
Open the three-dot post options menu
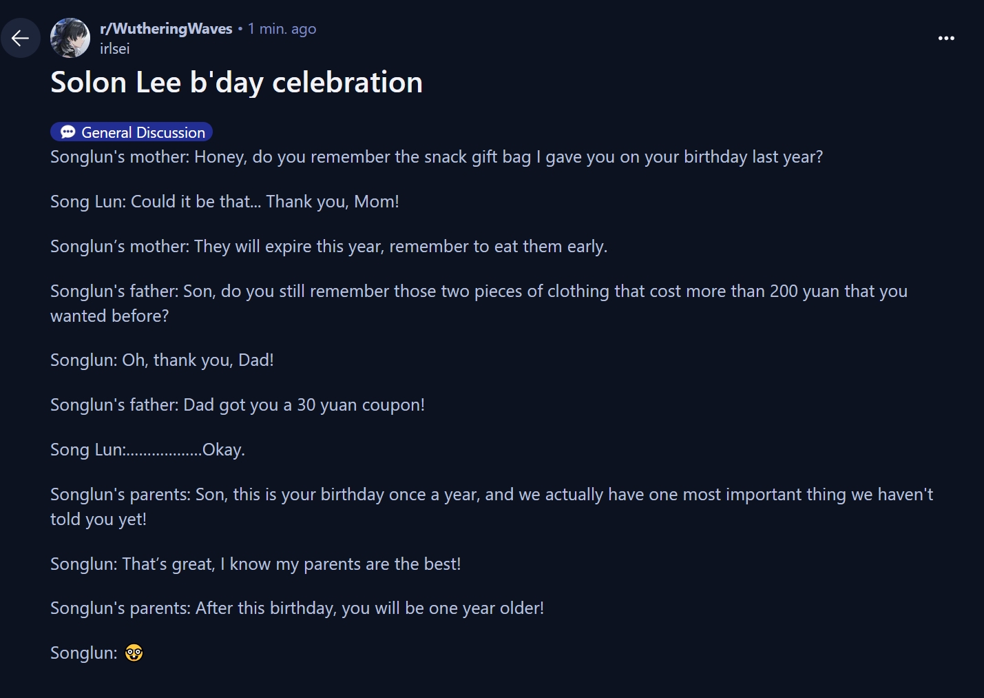click(x=946, y=38)
